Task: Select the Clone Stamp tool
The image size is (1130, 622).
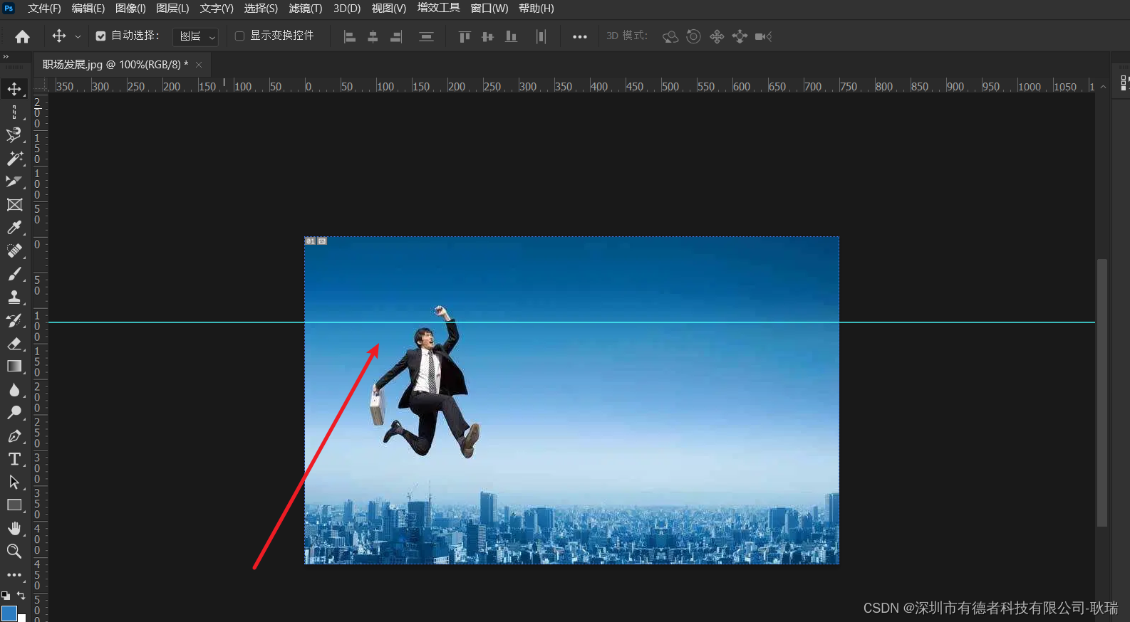Action: [x=14, y=297]
